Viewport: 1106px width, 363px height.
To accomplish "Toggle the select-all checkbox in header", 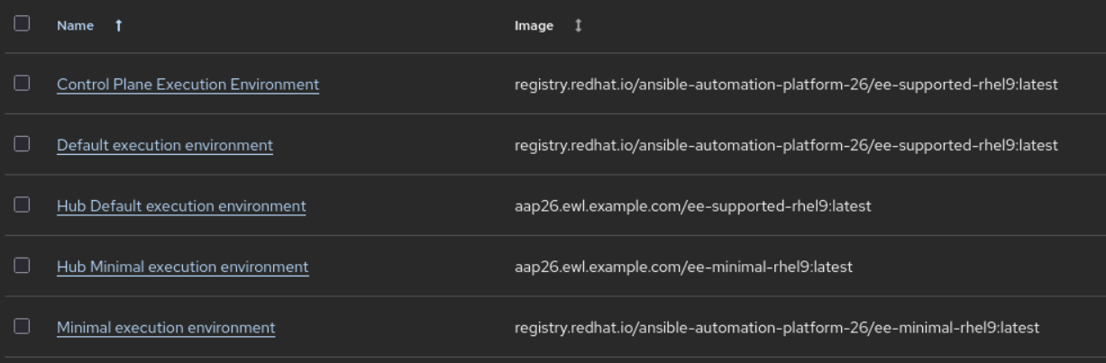I will pyautogui.click(x=23, y=24).
